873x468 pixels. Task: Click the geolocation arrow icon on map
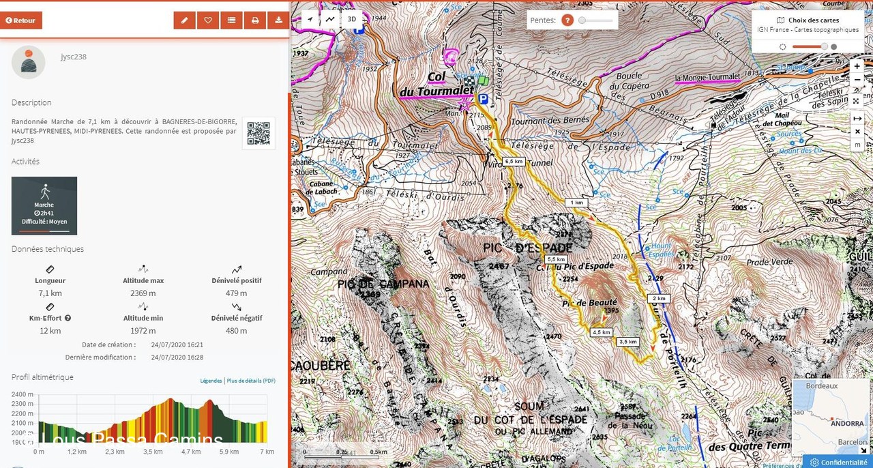coord(310,19)
